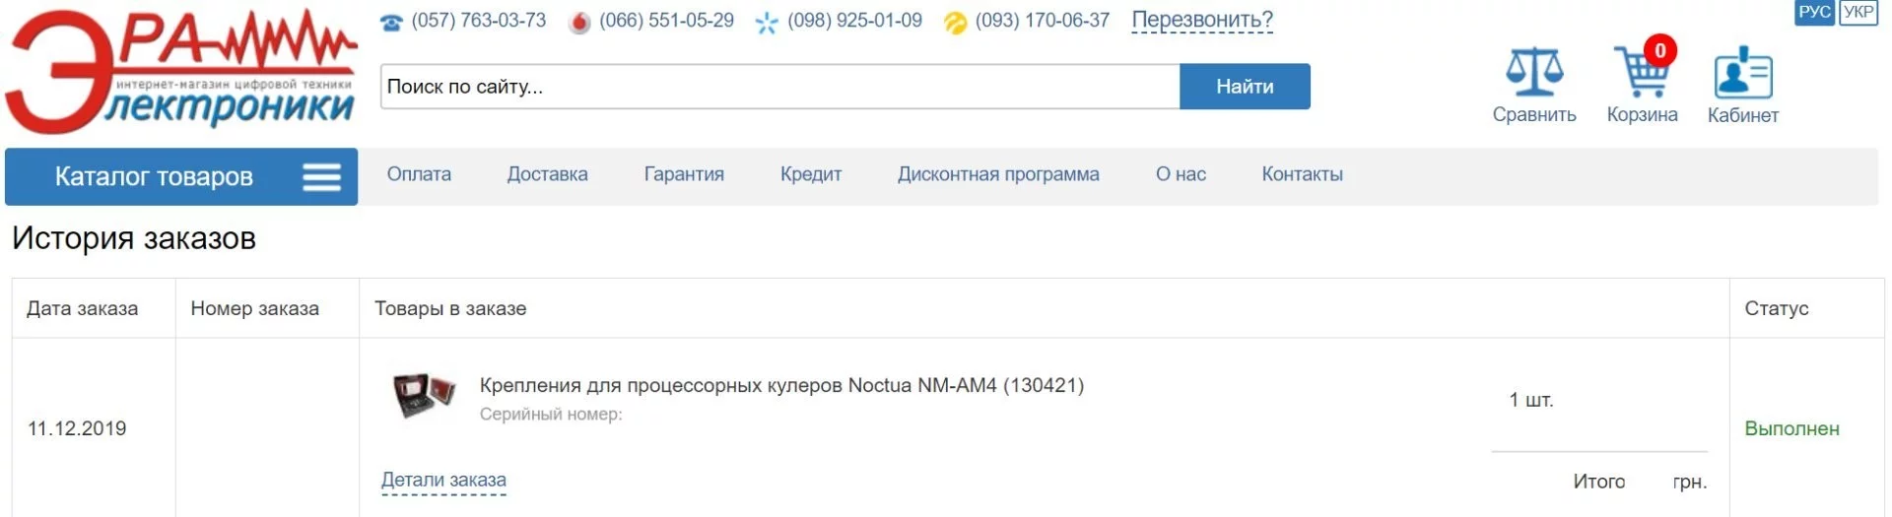Click the Kyivstar phone number icon
This screenshot has height=517, width=1892.
[x=767, y=22]
